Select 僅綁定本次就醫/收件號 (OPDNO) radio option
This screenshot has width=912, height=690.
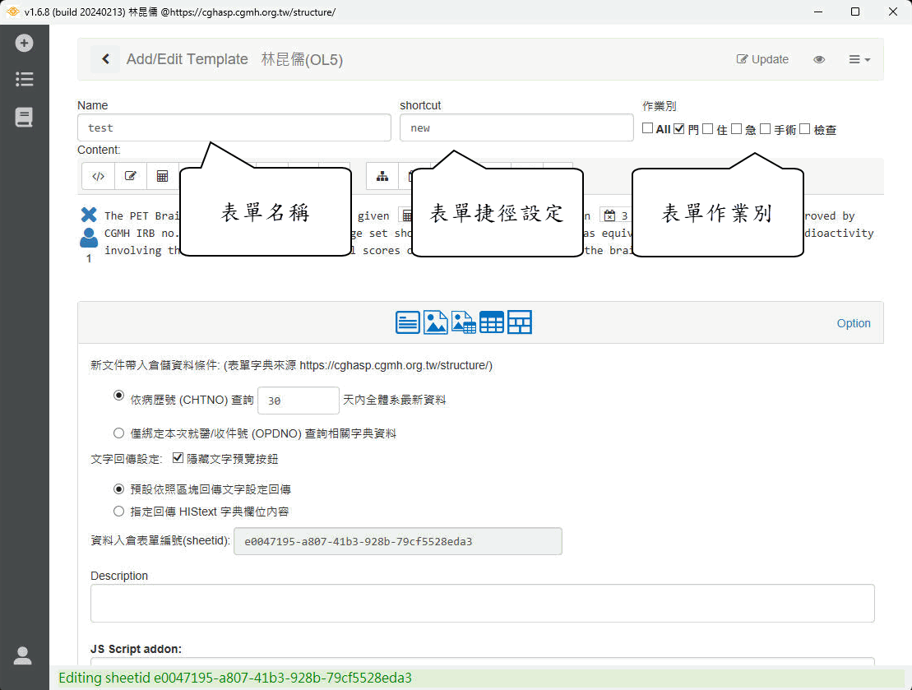pyautogui.click(x=119, y=433)
